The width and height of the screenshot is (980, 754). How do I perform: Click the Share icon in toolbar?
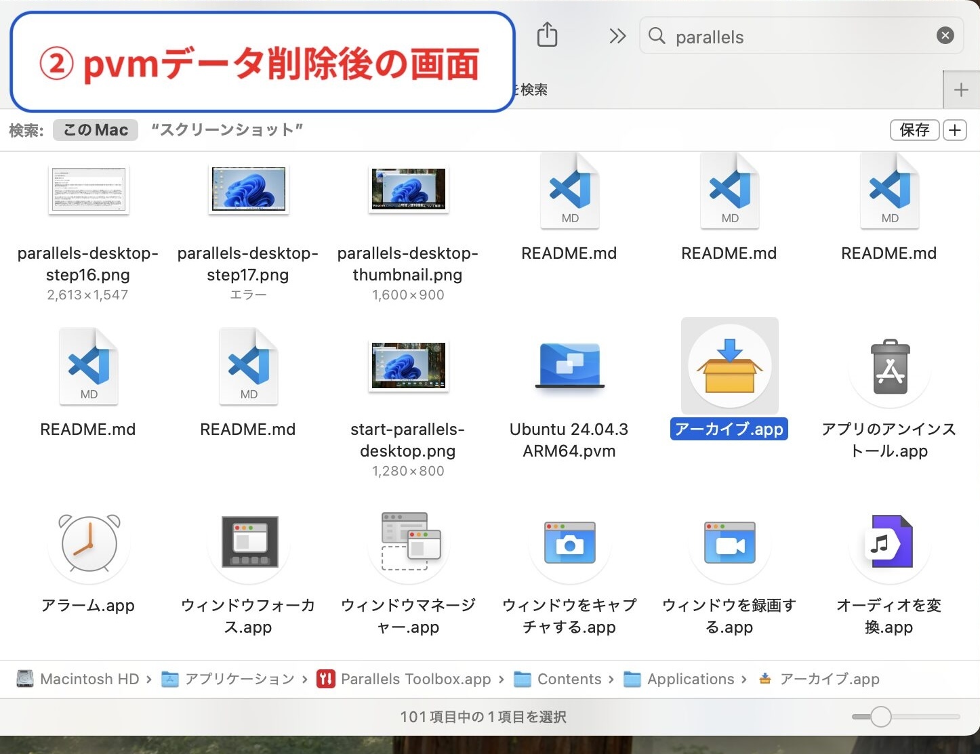click(x=547, y=35)
